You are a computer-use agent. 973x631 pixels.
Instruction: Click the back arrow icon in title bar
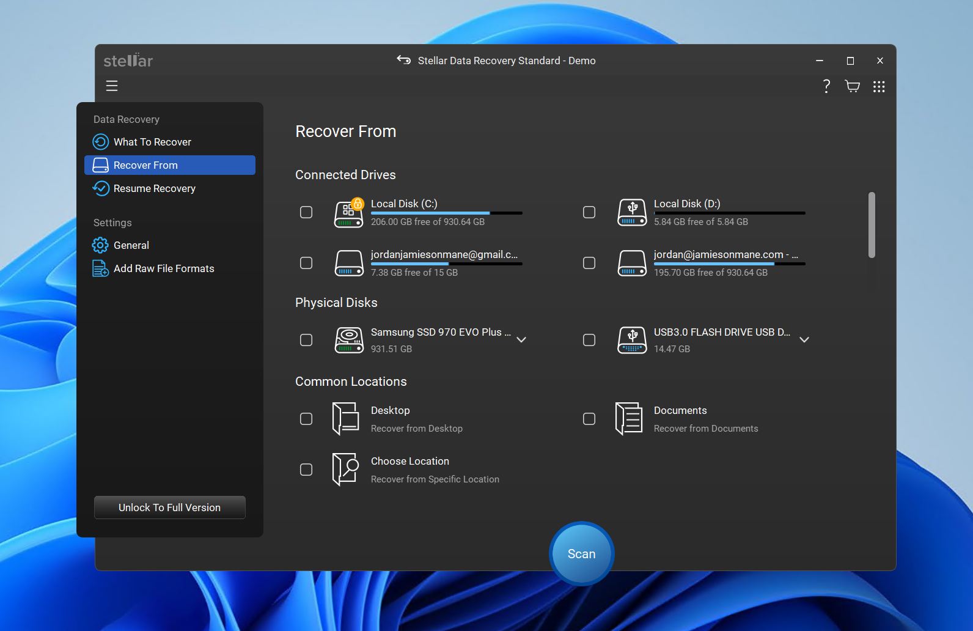[403, 60]
